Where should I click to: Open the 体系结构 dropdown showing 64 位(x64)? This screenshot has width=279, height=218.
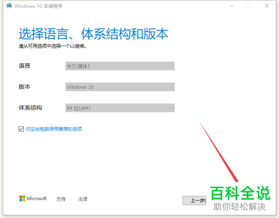click(x=120, y=108)
